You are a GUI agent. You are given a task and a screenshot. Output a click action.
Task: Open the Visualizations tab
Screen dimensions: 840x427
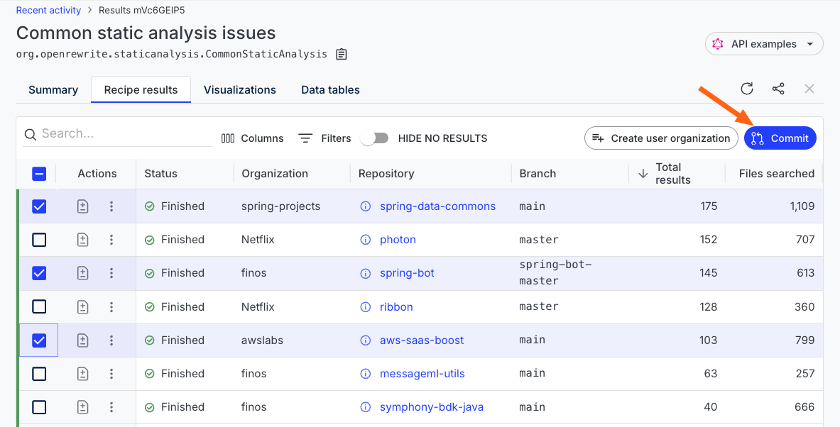pyautogui.click(x=239, y=90)
